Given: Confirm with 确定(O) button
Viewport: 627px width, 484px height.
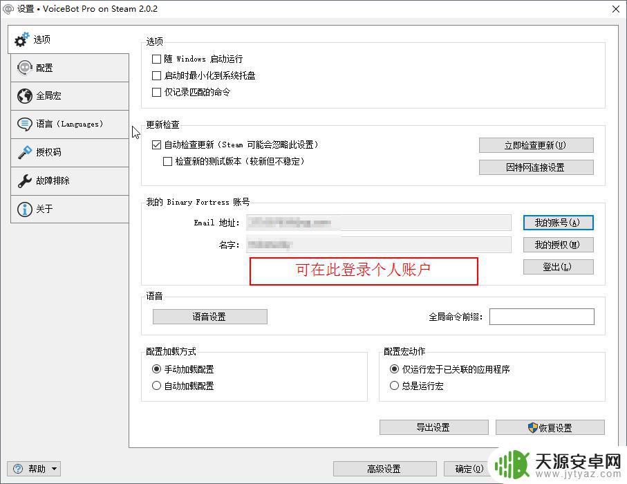Looking at the screenshot, I should tap(469, 469).
